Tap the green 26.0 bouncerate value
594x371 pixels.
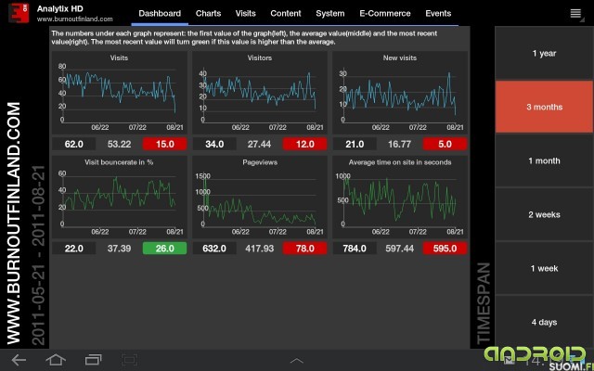pos(165,249)
